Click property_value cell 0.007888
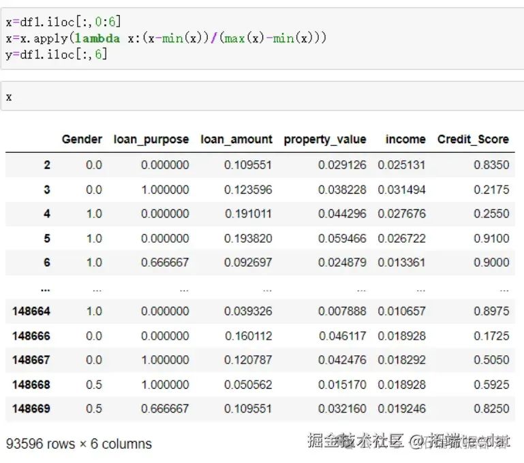Image resolution: width=524 pixels, height=463 pixels. [342, 311]
